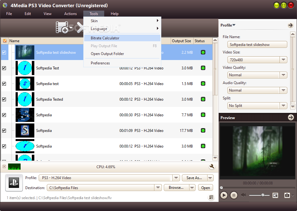Open the View menu
297x211 pixels.
tap(47, 14)
